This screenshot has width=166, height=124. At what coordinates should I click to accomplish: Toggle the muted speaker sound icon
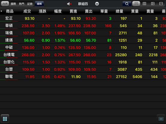tap(69, 4)
